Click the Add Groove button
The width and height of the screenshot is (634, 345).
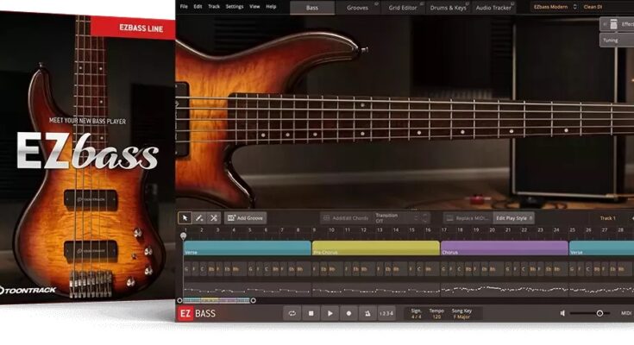coord(245,218)
